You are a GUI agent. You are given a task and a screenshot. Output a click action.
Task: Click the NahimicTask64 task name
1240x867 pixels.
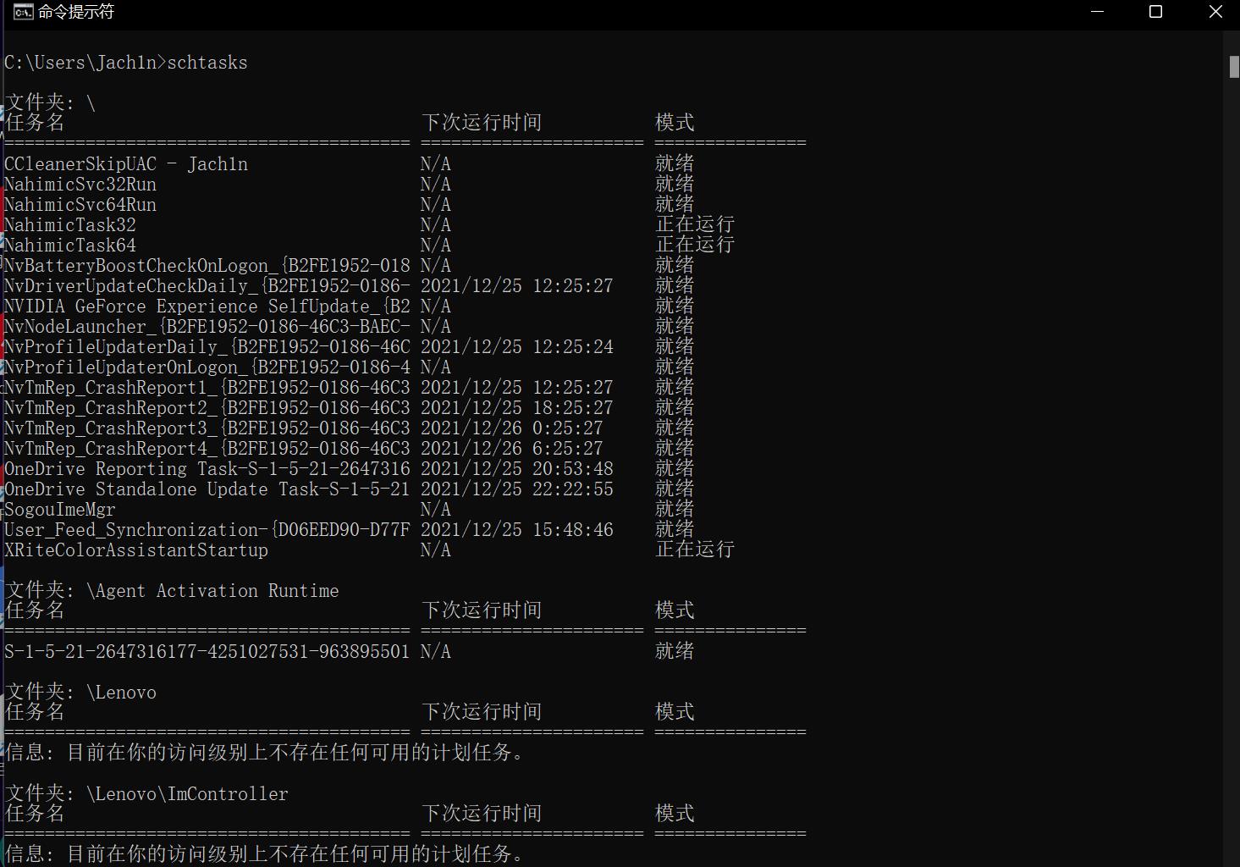[x=70, y=245]
